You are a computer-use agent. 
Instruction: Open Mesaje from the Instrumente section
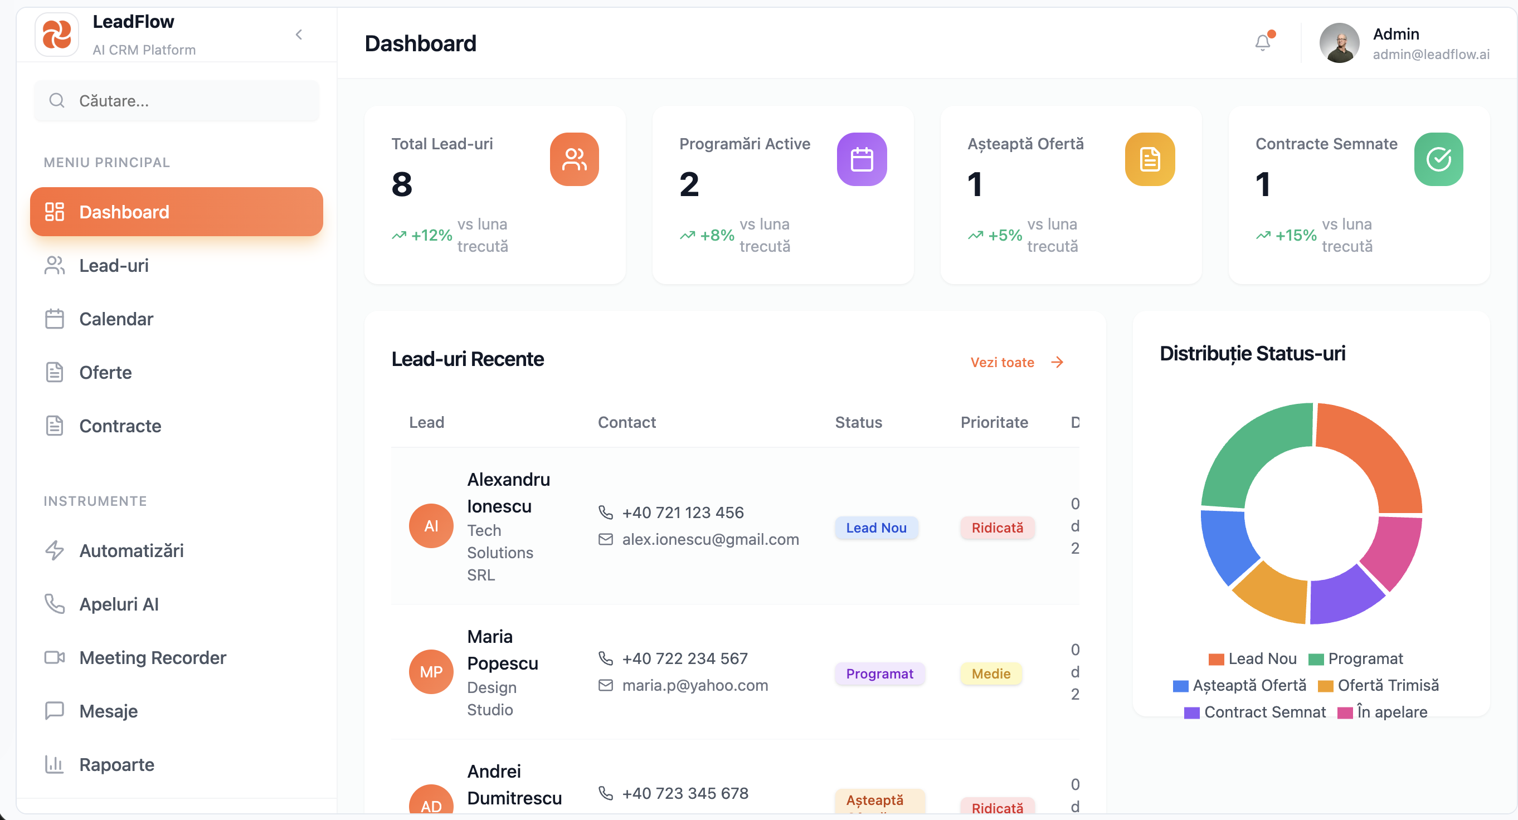pyautogui.click(x=109, y=710)
